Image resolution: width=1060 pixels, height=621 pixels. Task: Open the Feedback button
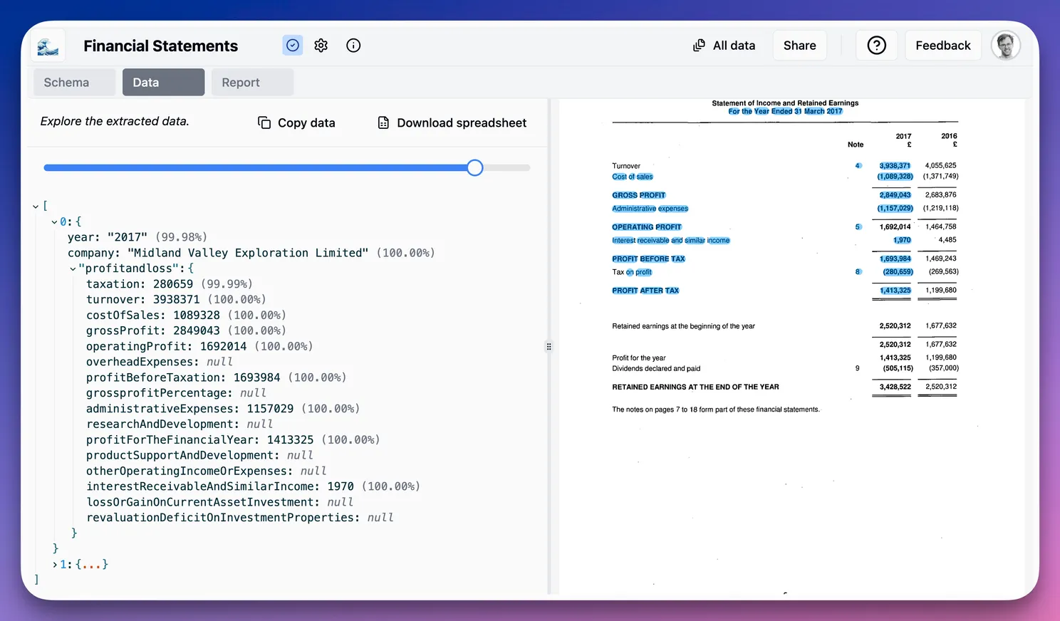pyautogui.click(x=942, y=46)
